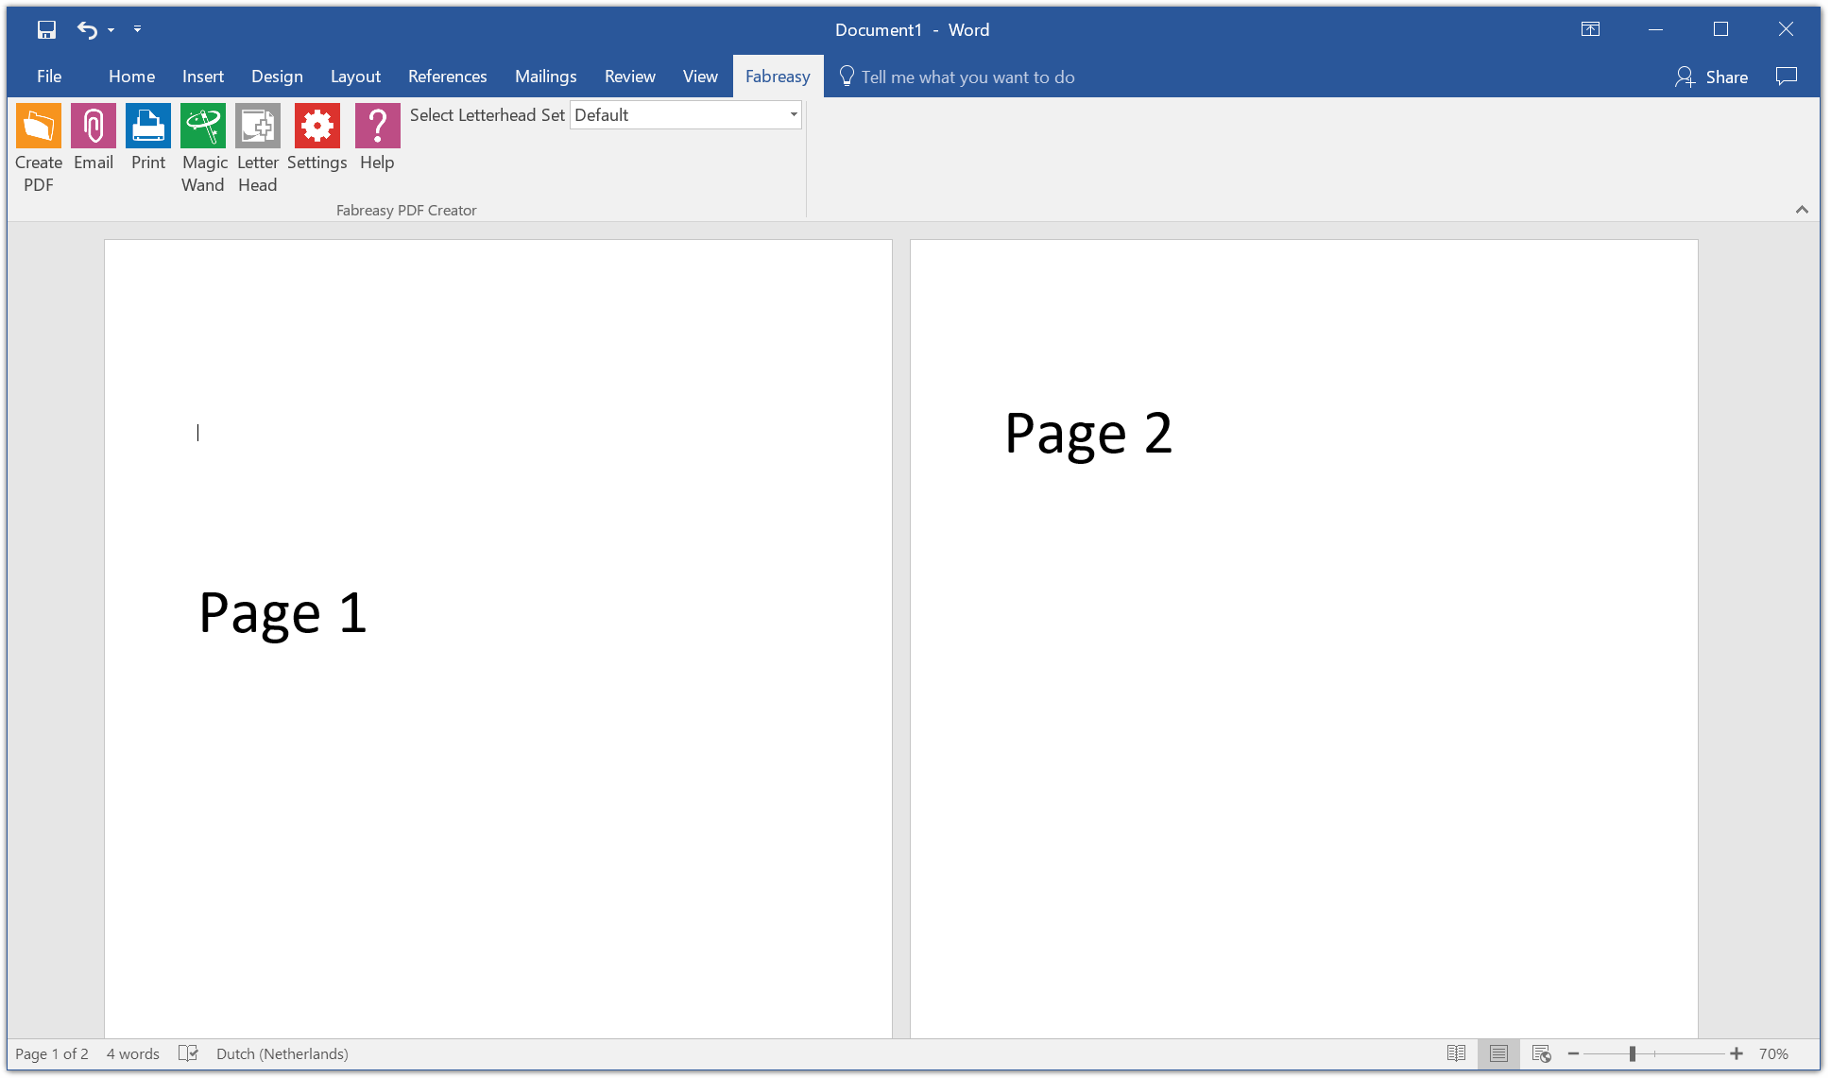The height and width of the screenshot is (1078, 1831).
Task: Click the proofing errors book icon
Action: pos(188,1053)
